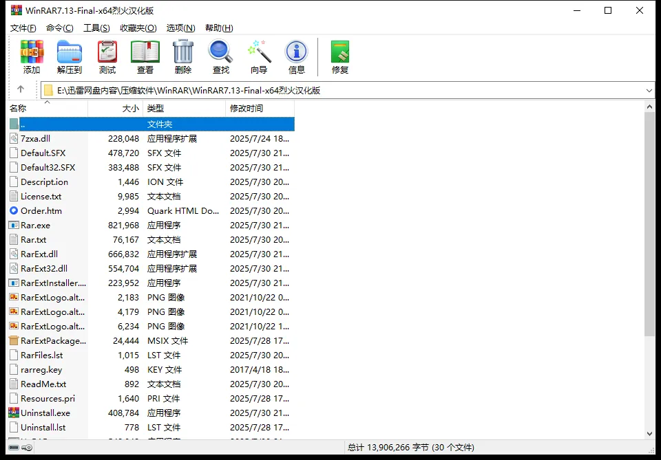
Task: Click the size value 2,183
Action: (x=128, y=298)
